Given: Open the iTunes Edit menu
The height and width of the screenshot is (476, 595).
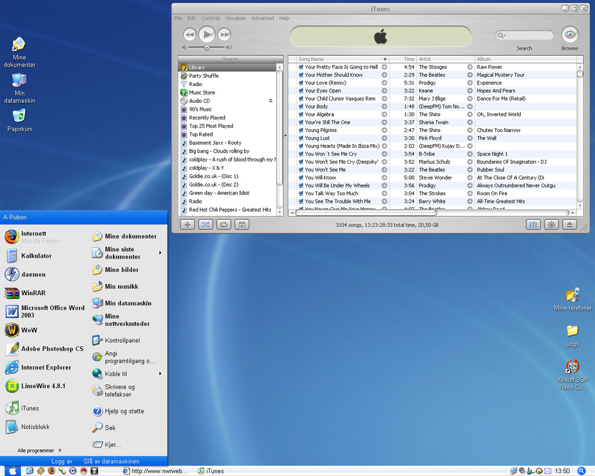Looking at the screenshot, I should click(x=192, y=18).
